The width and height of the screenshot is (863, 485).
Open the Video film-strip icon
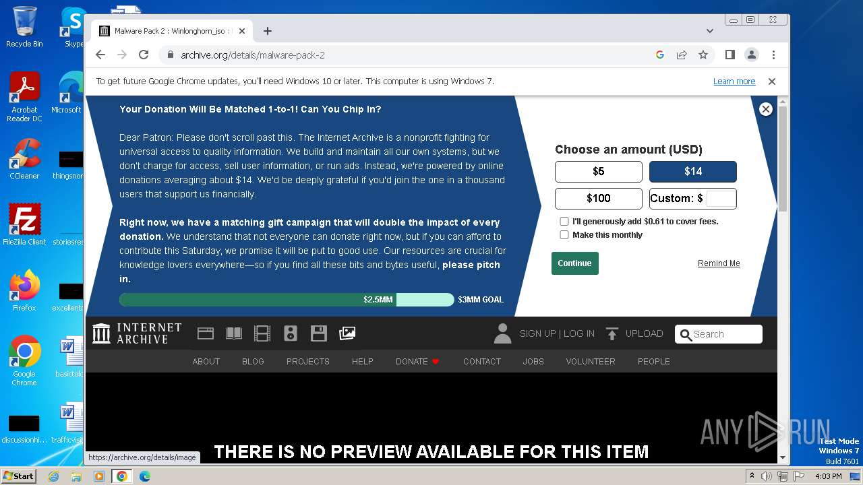tap(262, 333)
